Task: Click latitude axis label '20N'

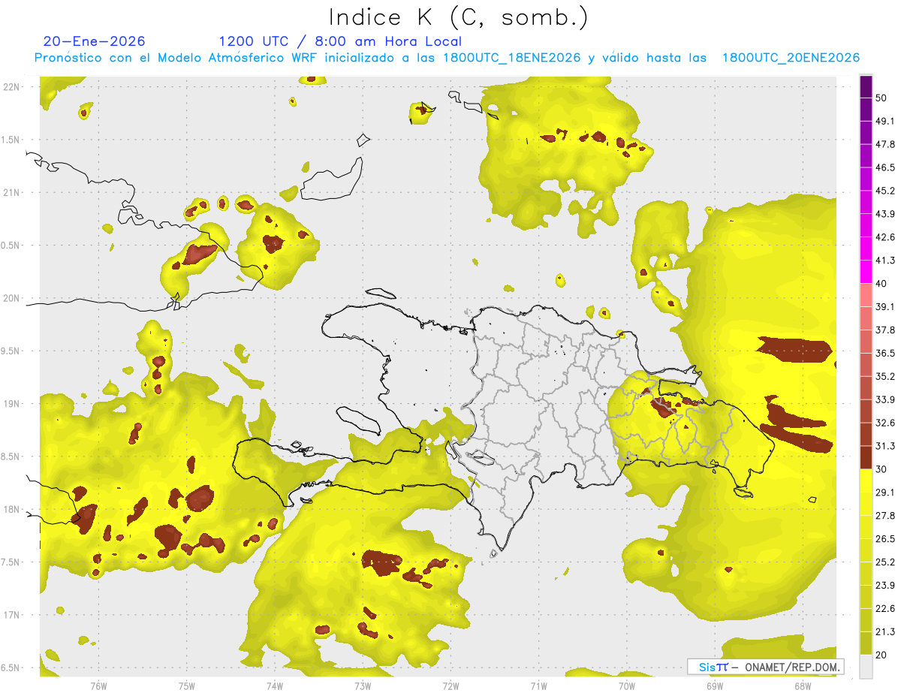Action: (12, 298)
